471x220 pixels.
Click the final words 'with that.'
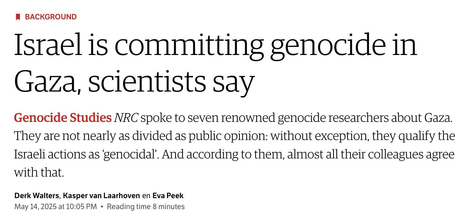(39, 172)
